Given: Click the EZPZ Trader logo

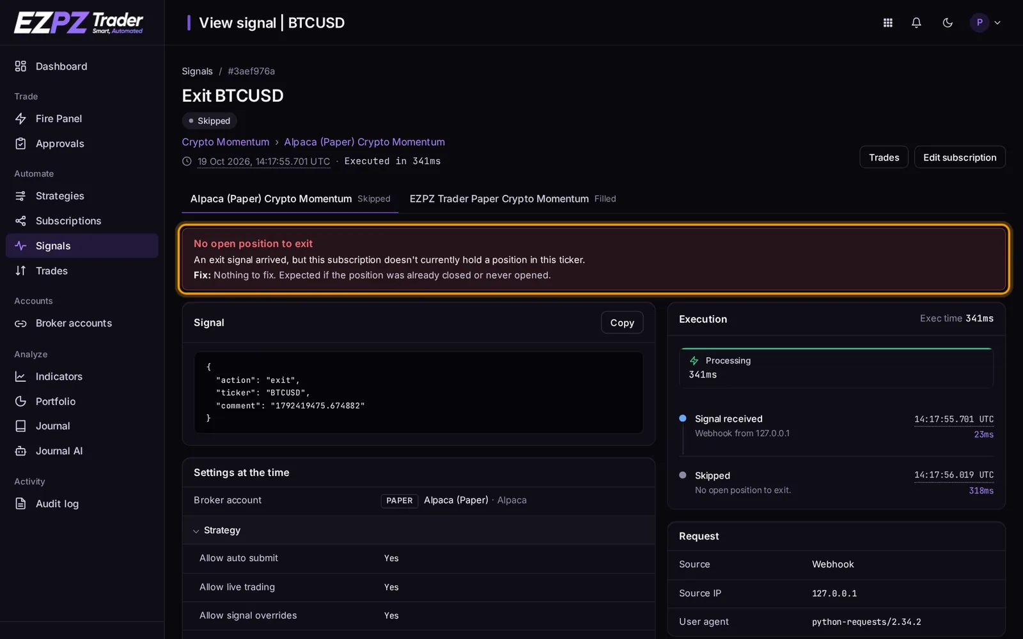Looking at the screenshot, I should 79,23.
